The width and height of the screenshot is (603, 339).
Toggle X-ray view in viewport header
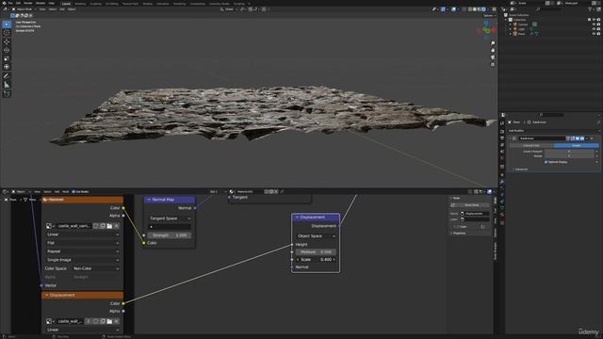pyautogui.click(x=464, y=9)
